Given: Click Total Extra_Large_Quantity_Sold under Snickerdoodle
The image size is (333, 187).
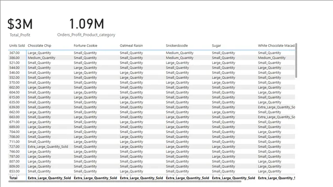Looking at the screenshot, I should pos(187,178).
